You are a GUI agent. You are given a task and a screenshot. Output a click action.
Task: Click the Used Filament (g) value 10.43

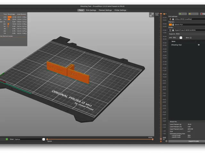coord(189,124)
